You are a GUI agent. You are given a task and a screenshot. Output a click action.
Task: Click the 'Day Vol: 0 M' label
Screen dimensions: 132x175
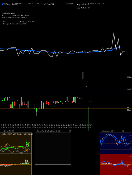pyautogui.click(x=83, y=8)
